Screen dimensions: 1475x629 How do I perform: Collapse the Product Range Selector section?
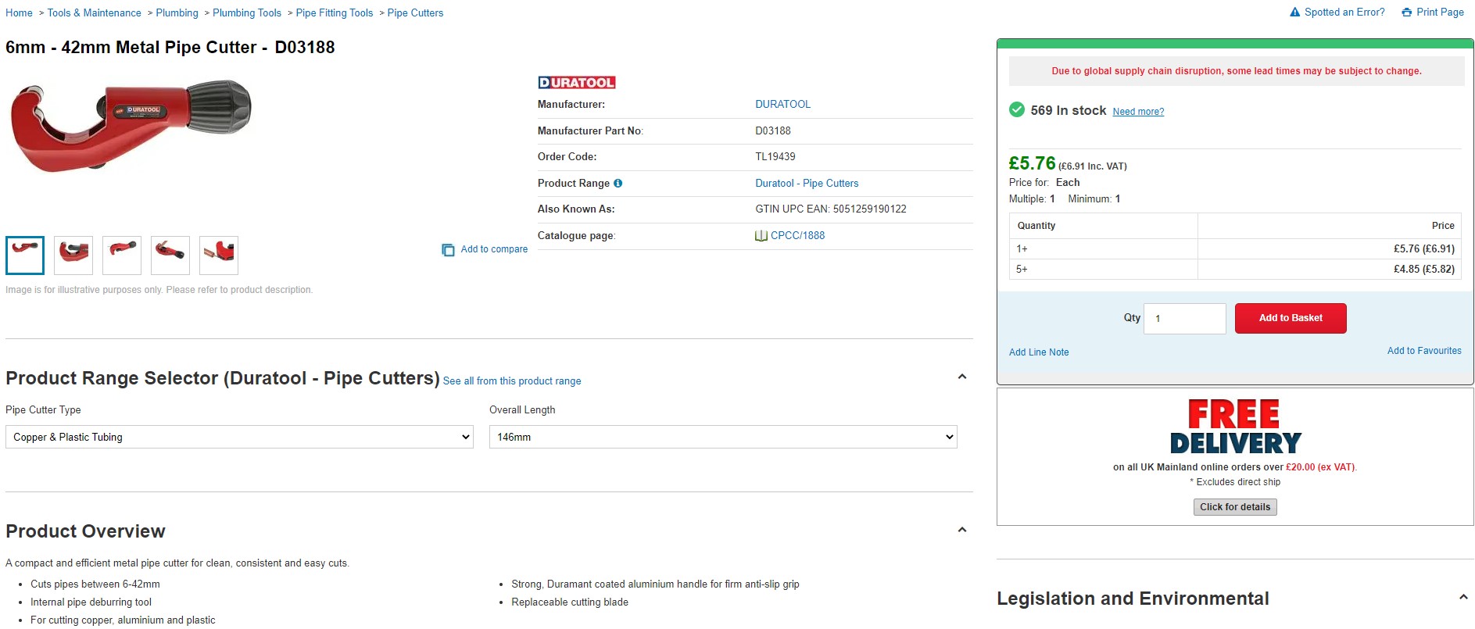coord(962,377)
